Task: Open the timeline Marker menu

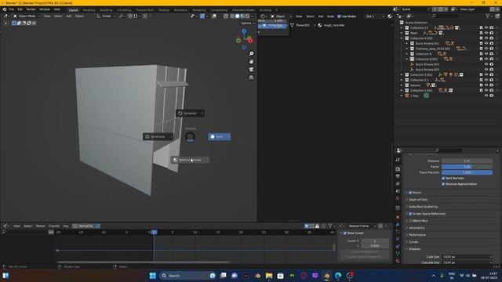Action: pos(40,226)
